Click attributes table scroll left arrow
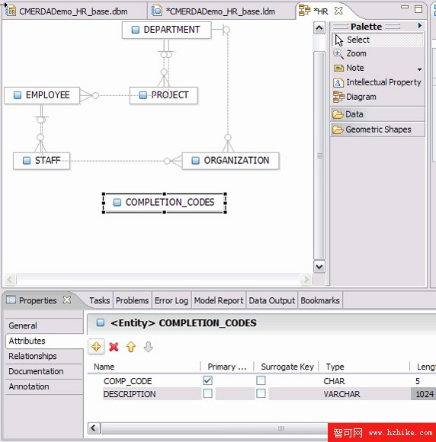 (x=93, y=428)
